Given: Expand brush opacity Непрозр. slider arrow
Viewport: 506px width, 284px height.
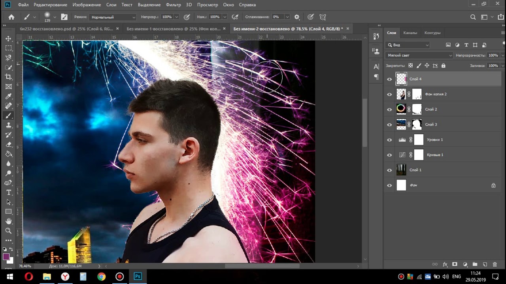Looking at the screenshot, I should [x=176, y=17].
